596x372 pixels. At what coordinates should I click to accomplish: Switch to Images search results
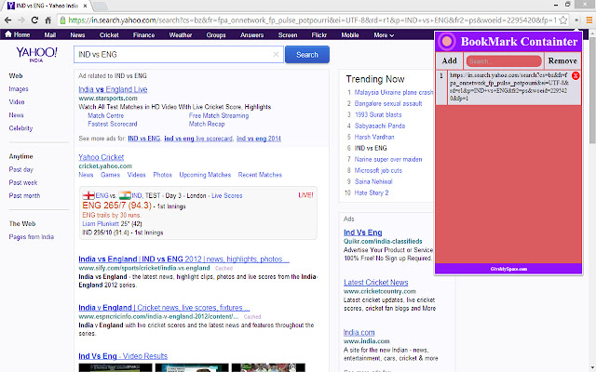pyautogui.click(x=19, y=89)
